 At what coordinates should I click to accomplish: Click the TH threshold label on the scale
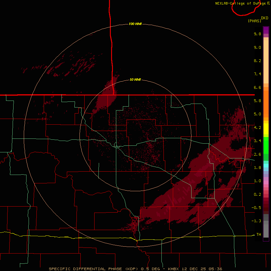259,234
